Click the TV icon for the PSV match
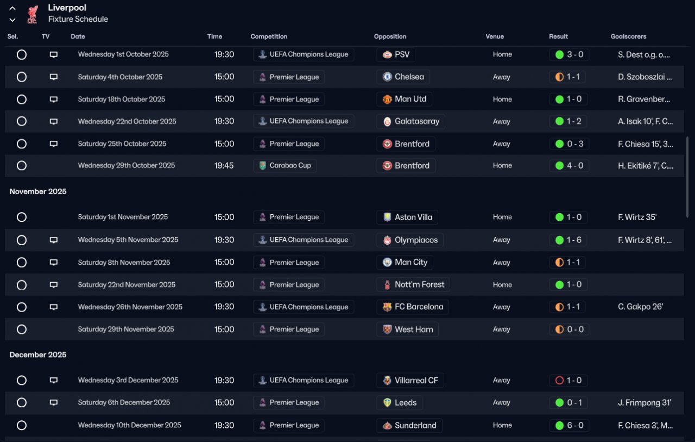The image size is (695, 442). [54, 54]
